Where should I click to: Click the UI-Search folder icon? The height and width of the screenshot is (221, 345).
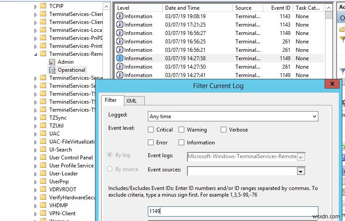click(x=43, y=149)
